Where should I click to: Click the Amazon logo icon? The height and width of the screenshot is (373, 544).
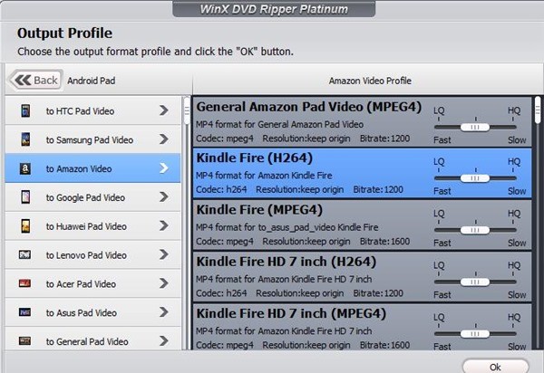click(25, 168)
